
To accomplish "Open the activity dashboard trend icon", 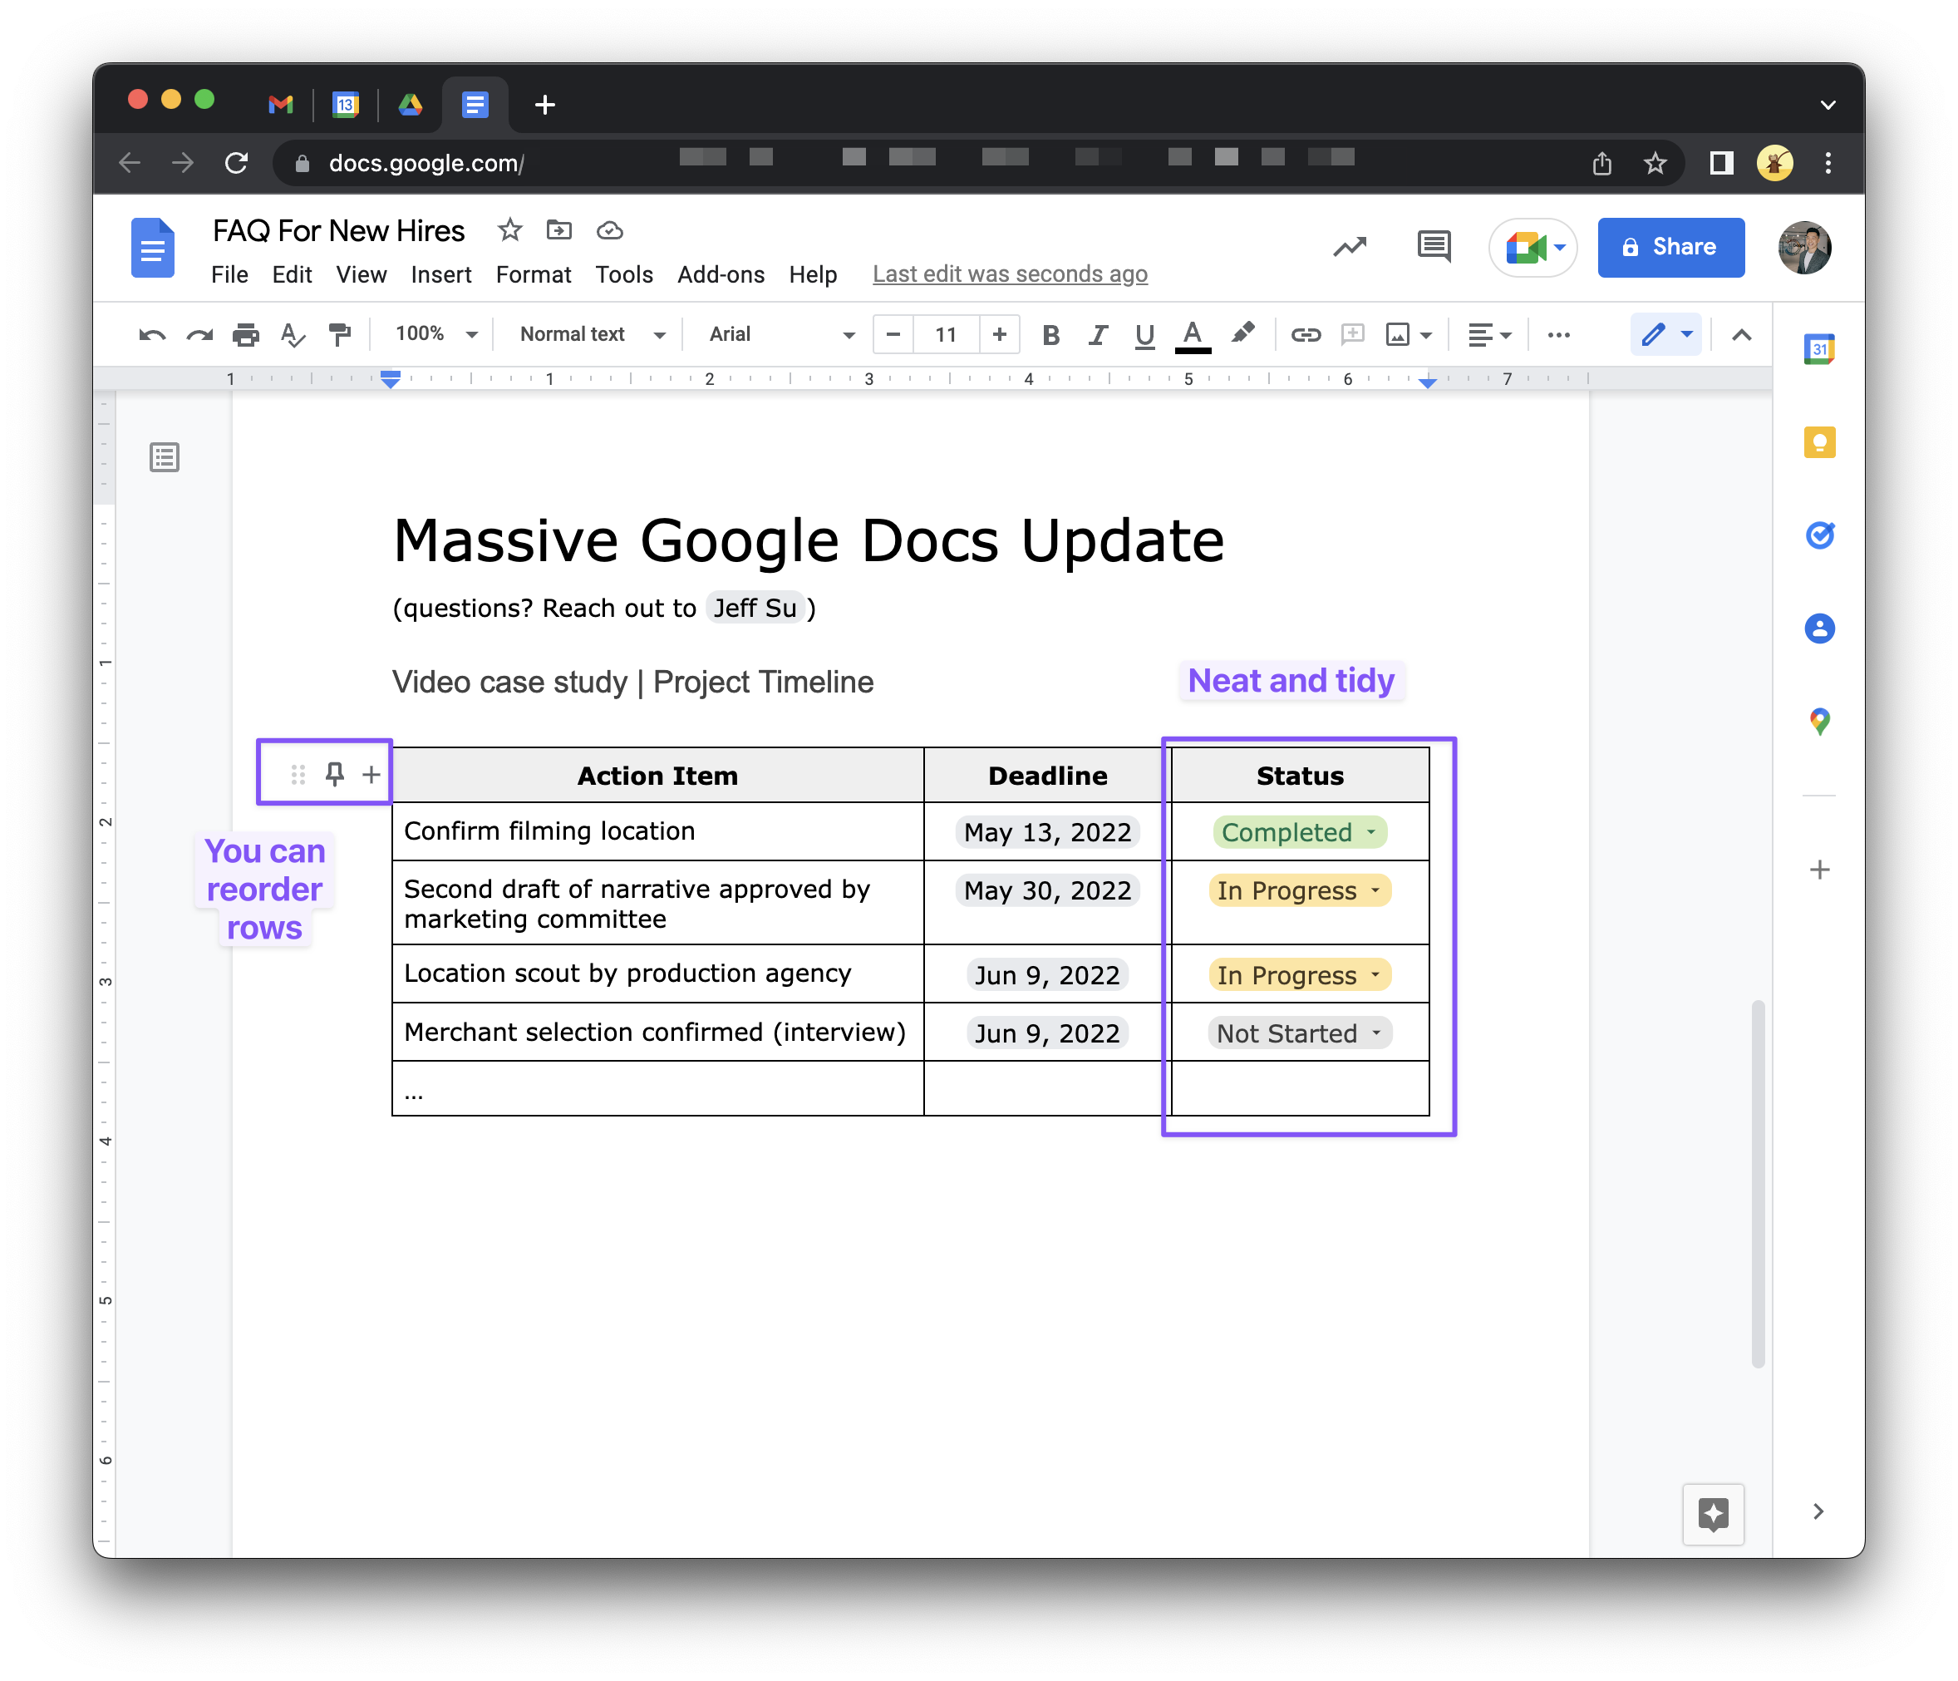I will [1350, 247].
